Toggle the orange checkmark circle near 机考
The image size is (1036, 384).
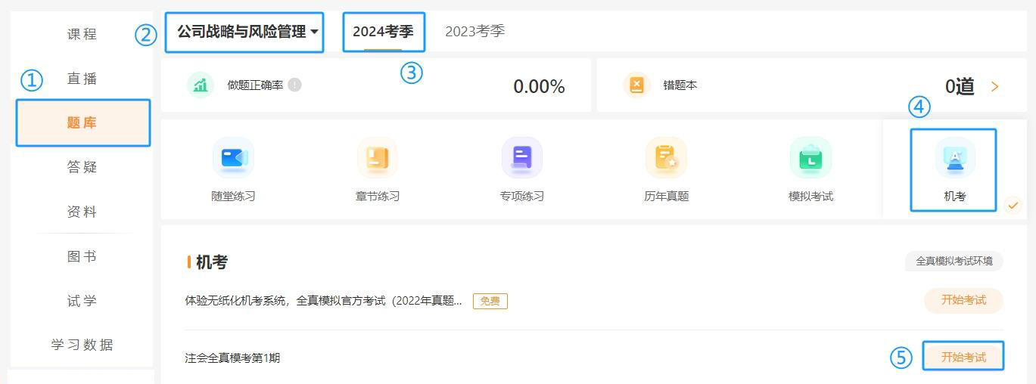1013,205
